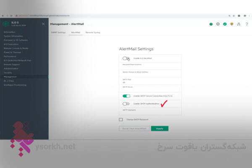Enable SMTP Authentication toggle
This screenshot has width=252, height=168.
click(x=126, y=104)
